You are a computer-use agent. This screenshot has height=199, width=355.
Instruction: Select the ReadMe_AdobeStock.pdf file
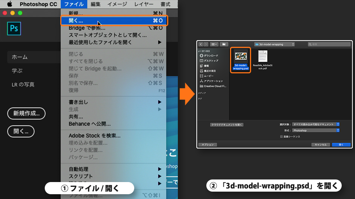pyautogui.click(x=263, y=60)
